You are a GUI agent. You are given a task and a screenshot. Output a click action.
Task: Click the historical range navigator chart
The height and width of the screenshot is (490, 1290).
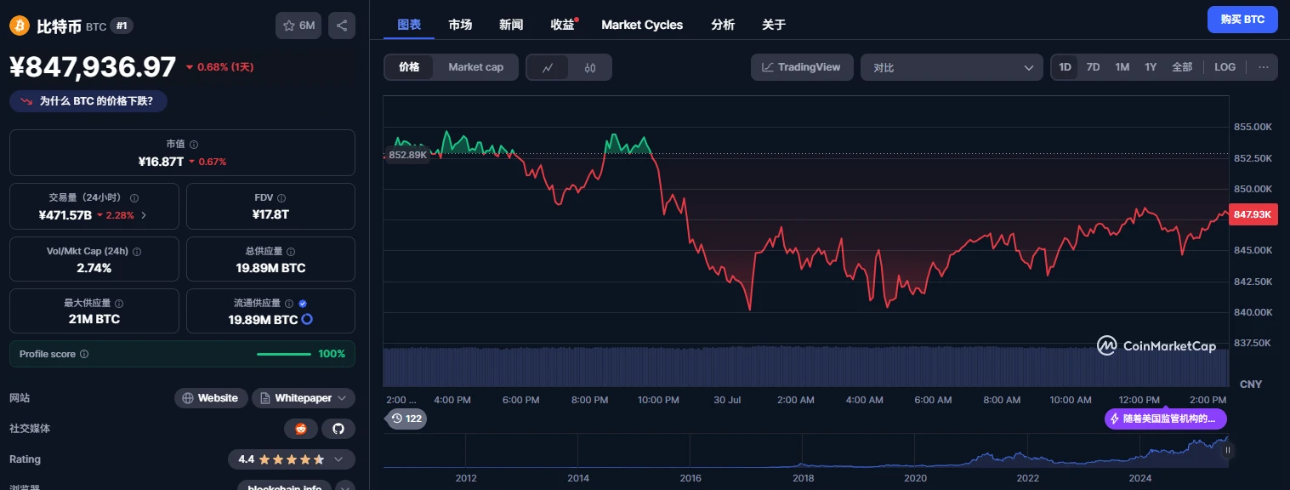[805, 451]
